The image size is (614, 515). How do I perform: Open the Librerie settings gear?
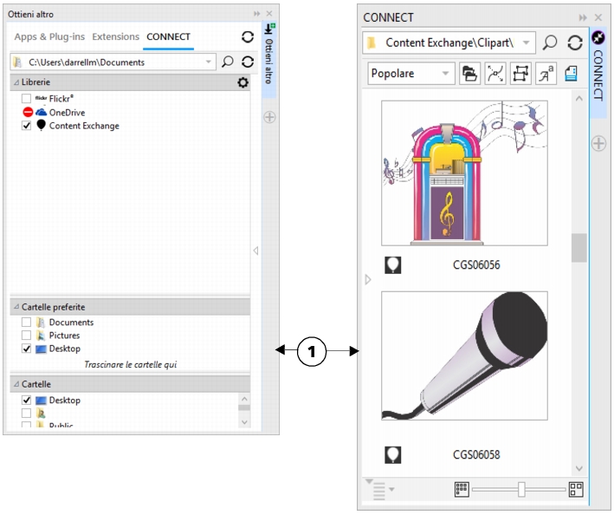[243, 82]
